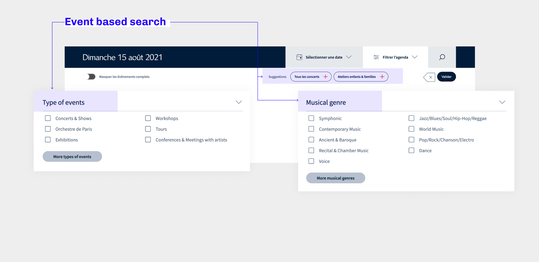Image resolution: width=539 pixels, height=262 pixels.
Task: Toggle Masquer les événements complets switch
Action: click(90, 77)
